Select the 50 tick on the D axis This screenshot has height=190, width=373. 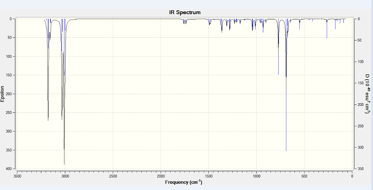click(359, 40)
